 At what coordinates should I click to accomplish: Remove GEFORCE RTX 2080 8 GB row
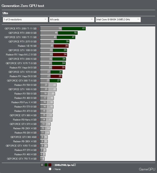coord(38,33)
